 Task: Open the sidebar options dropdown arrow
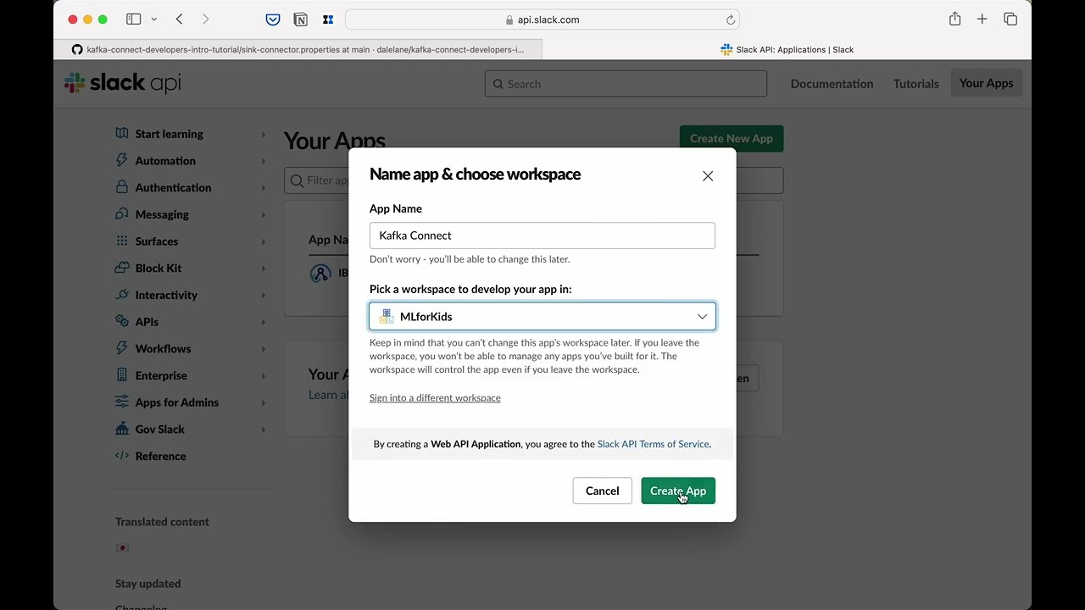click(153, 19)
